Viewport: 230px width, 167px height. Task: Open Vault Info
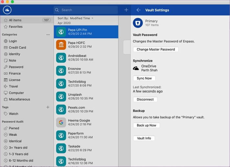pos(144,138)
